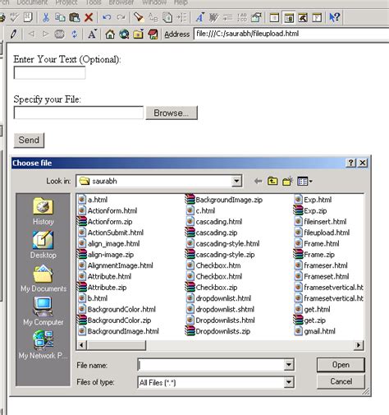Select dropdownlist.shtml in the file list
The image size is (389, 415).
point(220,309)
